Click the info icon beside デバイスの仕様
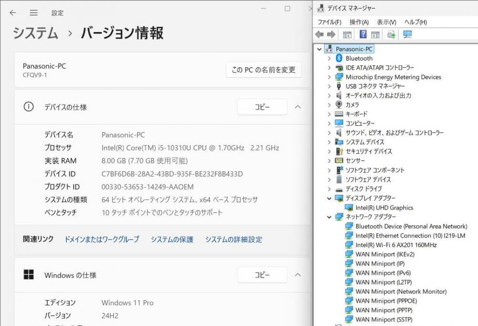The width and height of the screenshot is (478, 326). (x=29, y=107)
